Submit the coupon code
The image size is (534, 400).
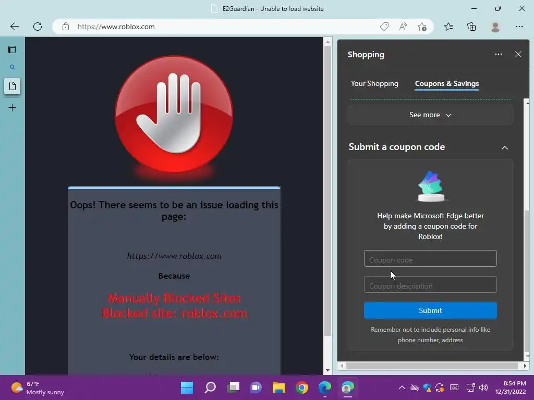pyautogui.click(x=430, y=310)
